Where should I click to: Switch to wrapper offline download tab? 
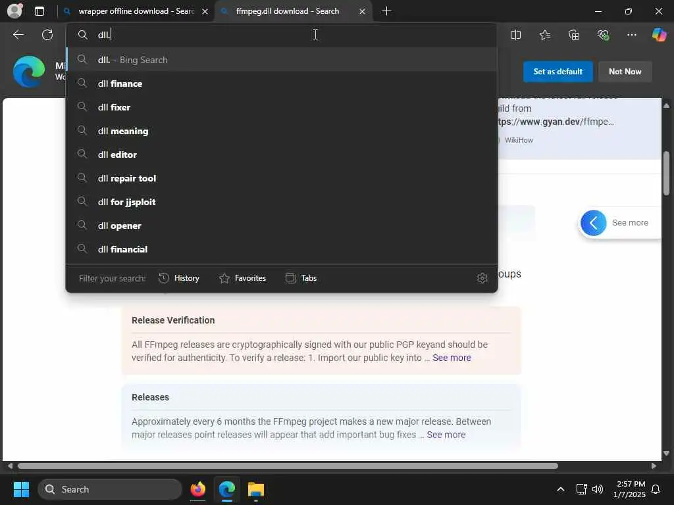pyautogui.click(x=136, y=11)
